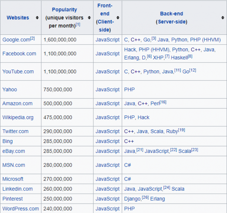Open the Google.com link
Viewport: 227px width, 213px height.
tap(16, 40)
